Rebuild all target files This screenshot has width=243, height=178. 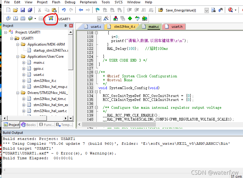click(x=23, y=18)
